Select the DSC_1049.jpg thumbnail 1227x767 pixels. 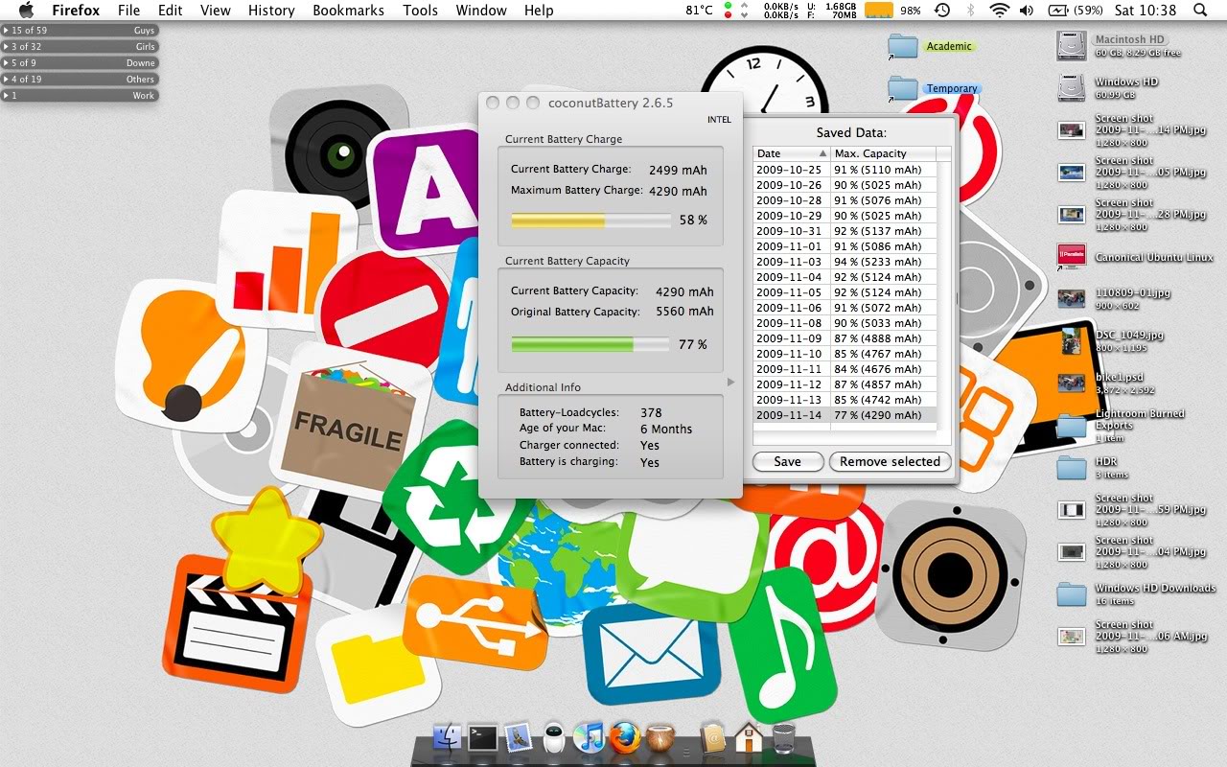[1071, 340]
